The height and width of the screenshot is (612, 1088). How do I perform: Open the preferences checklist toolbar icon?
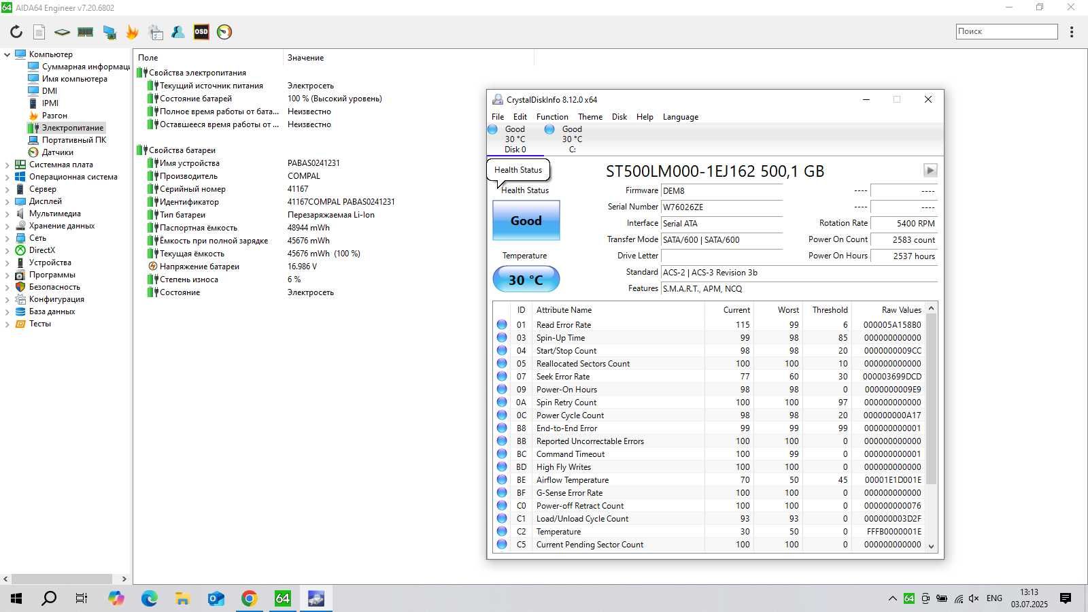(156, 32)
